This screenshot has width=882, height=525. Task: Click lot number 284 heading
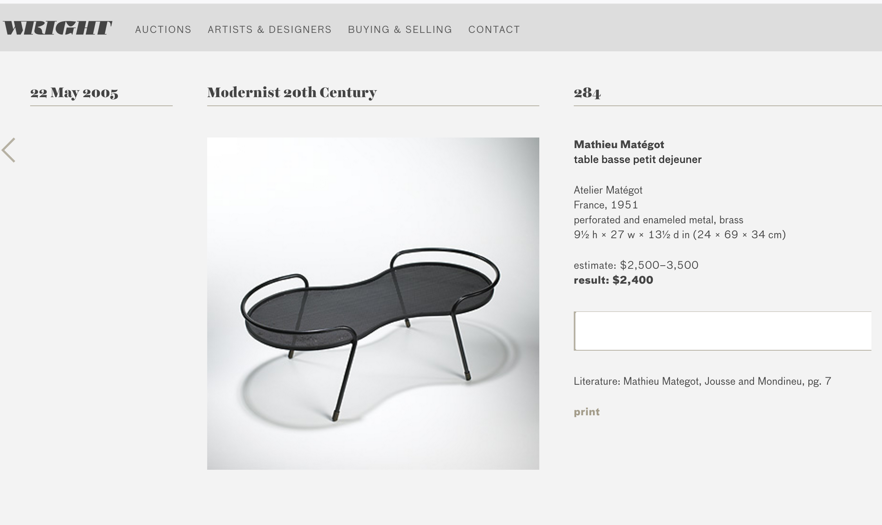pyautogui.click(x=587, y=93)
